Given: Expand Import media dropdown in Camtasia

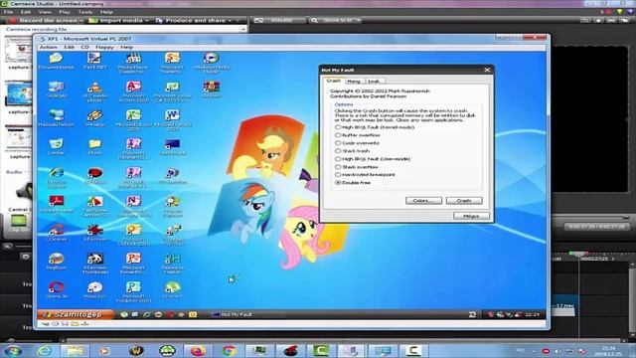Looking at the screenshot, I should (x=146, y=20).
